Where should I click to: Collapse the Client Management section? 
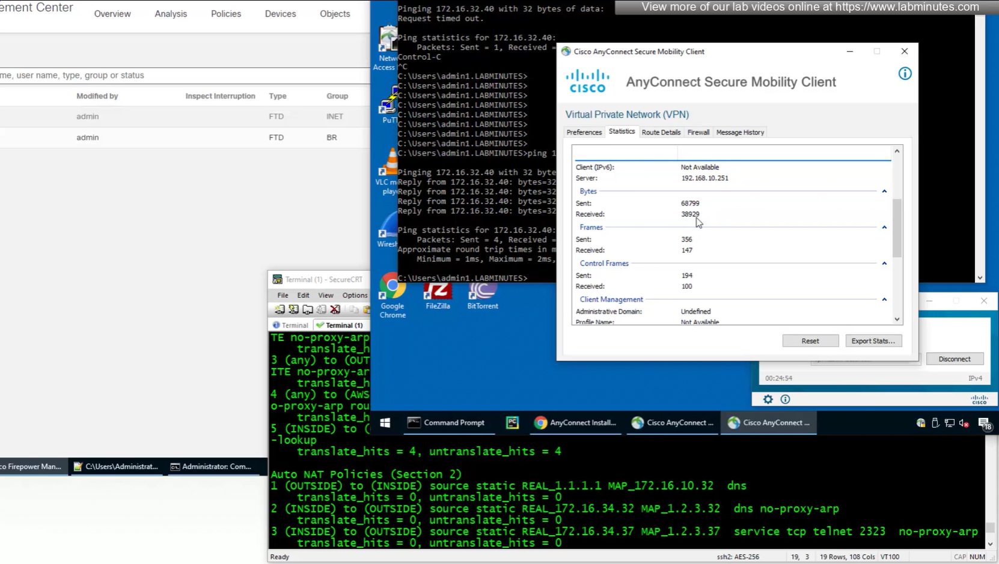(x=884, y=299)
